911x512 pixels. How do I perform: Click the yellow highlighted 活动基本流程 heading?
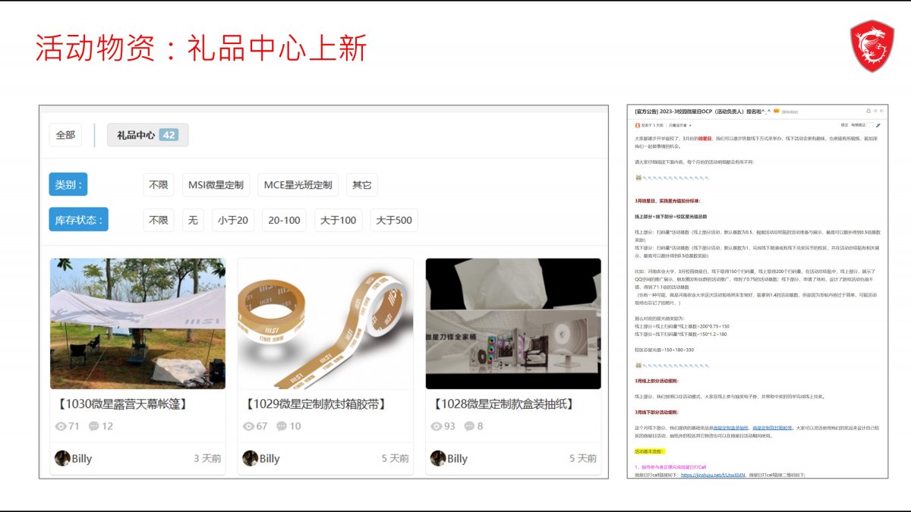(650, 451)
